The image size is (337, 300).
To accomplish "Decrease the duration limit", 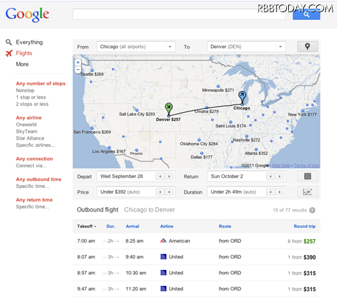I will click(271, 192).
